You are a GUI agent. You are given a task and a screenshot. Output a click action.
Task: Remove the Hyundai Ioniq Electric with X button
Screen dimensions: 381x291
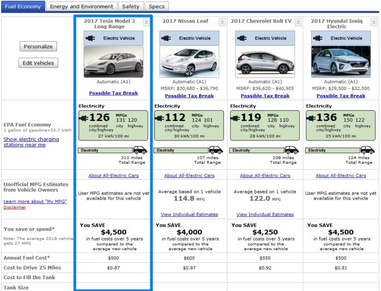(374, 22)
